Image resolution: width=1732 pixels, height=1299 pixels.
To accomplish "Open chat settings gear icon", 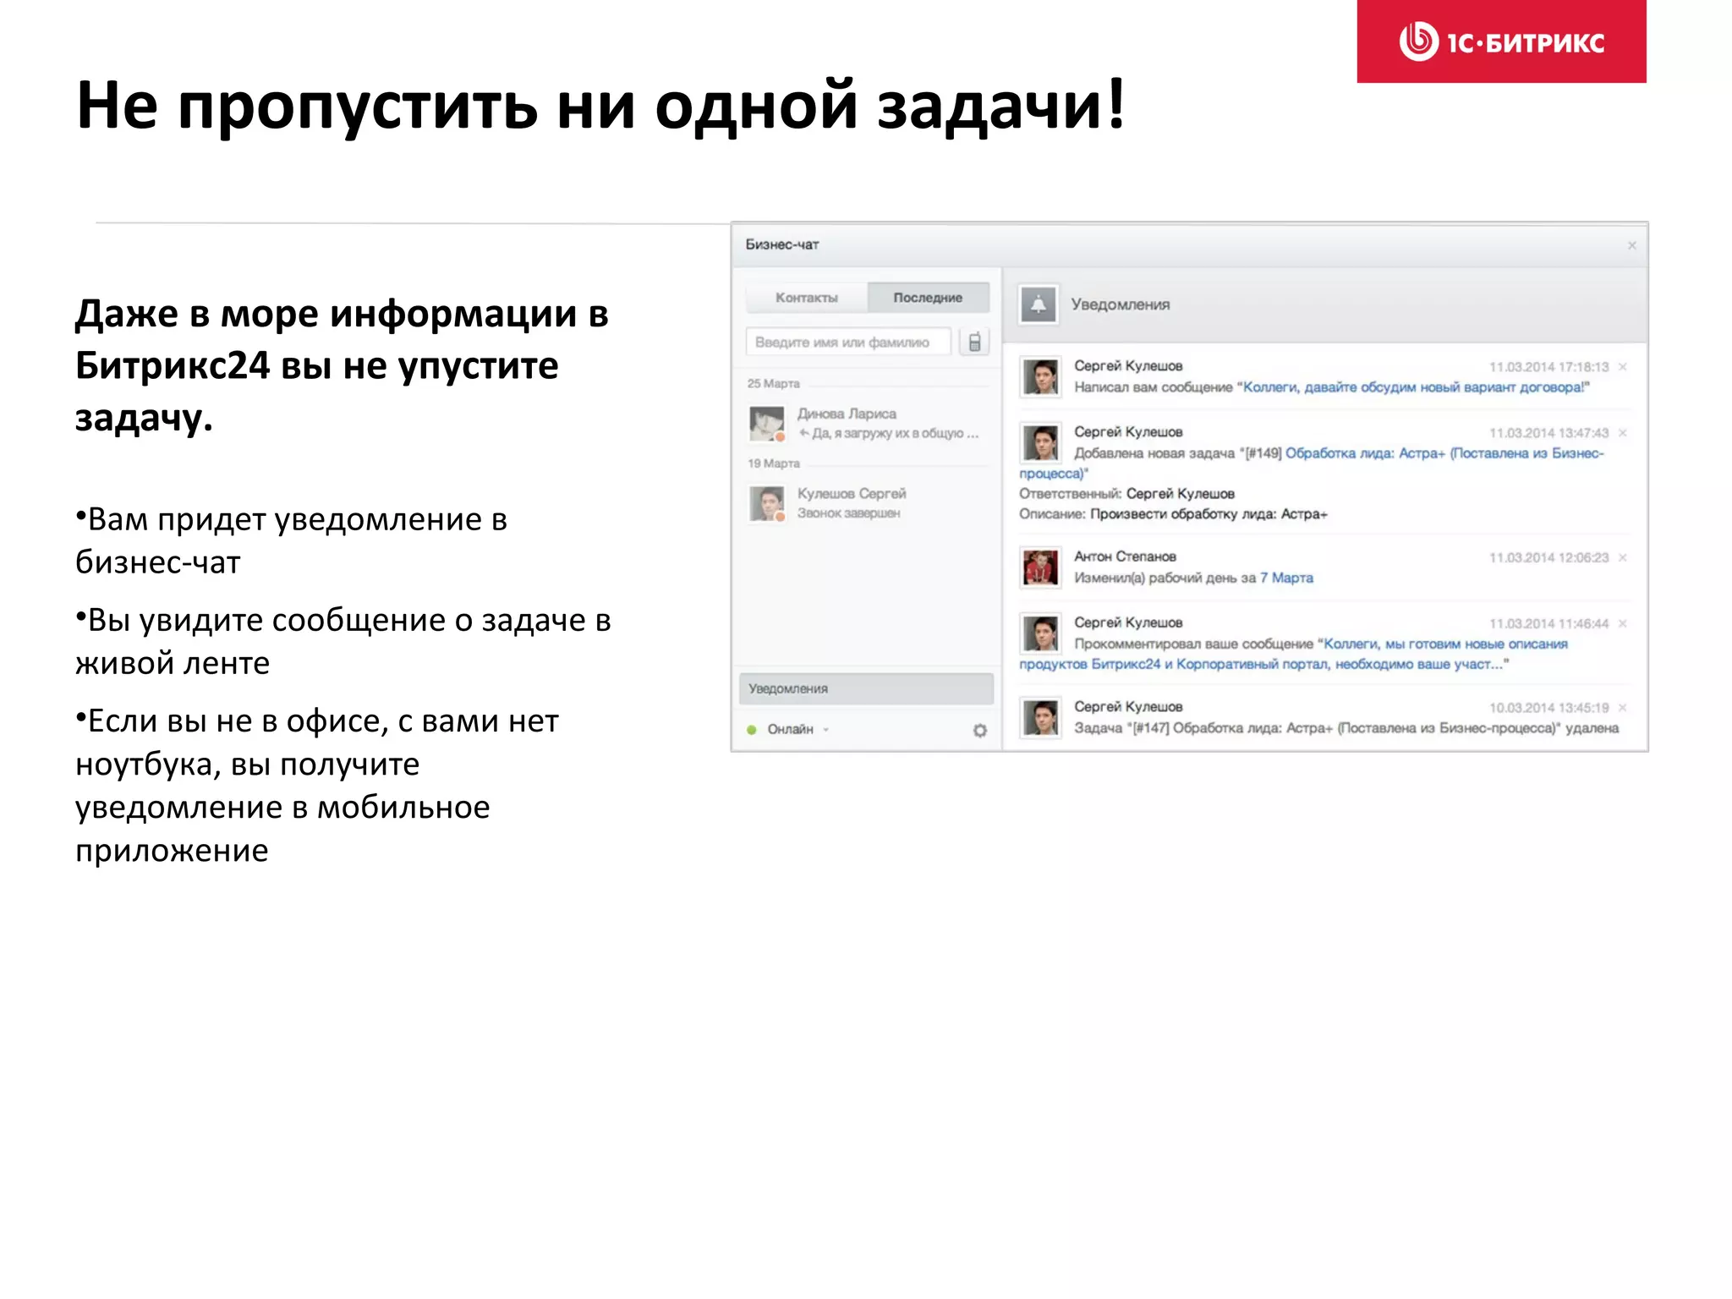I will tap(979, 730).
